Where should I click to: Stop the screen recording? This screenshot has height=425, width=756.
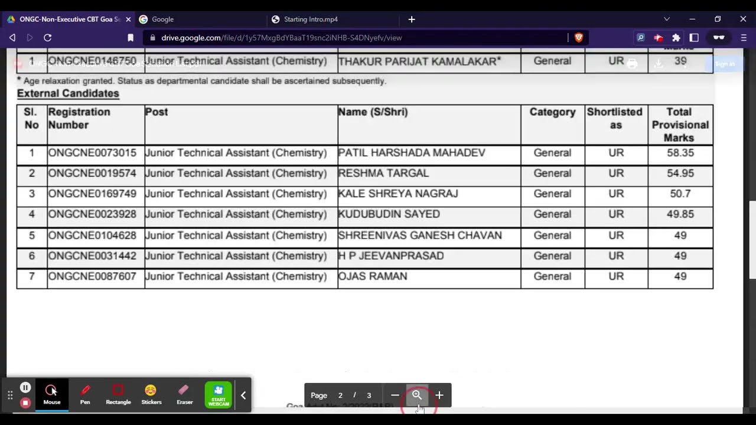pos(25,403)
